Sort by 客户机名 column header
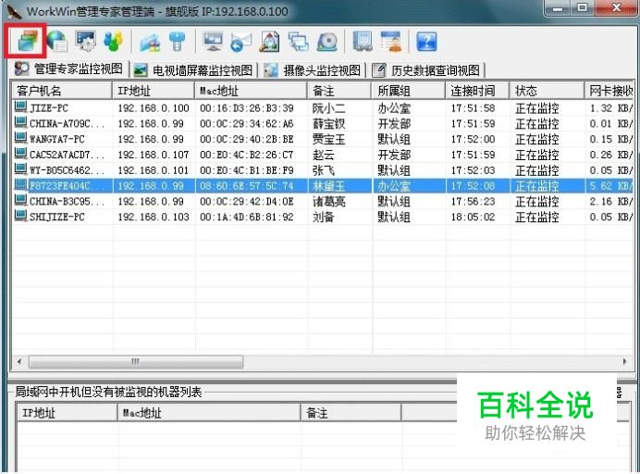This screenshot has height=474, width=640. point(62,91)
